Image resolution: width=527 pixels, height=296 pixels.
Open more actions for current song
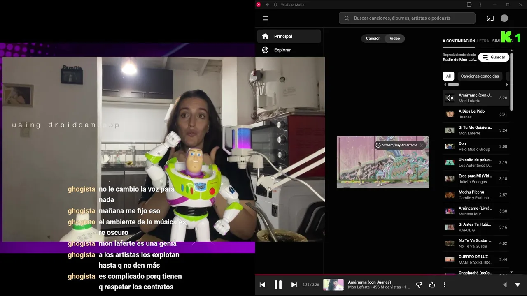point(445,284)
